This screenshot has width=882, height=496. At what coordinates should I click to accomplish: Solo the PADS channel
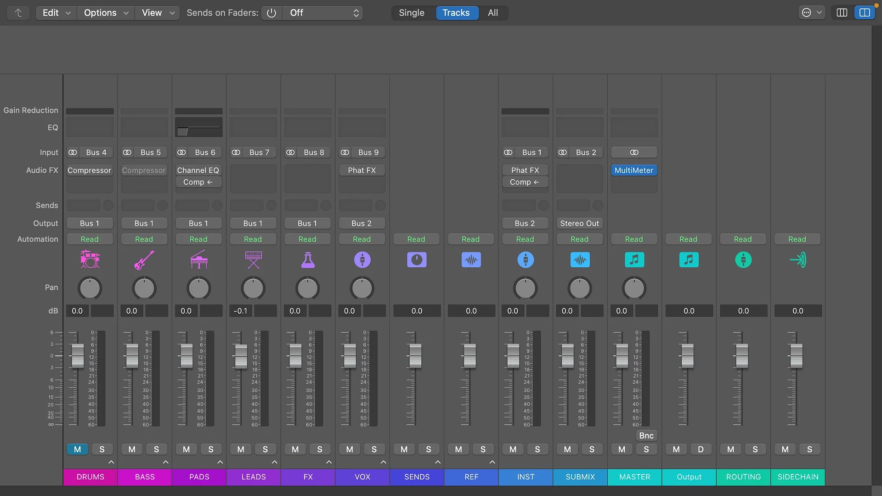[211, 449]
